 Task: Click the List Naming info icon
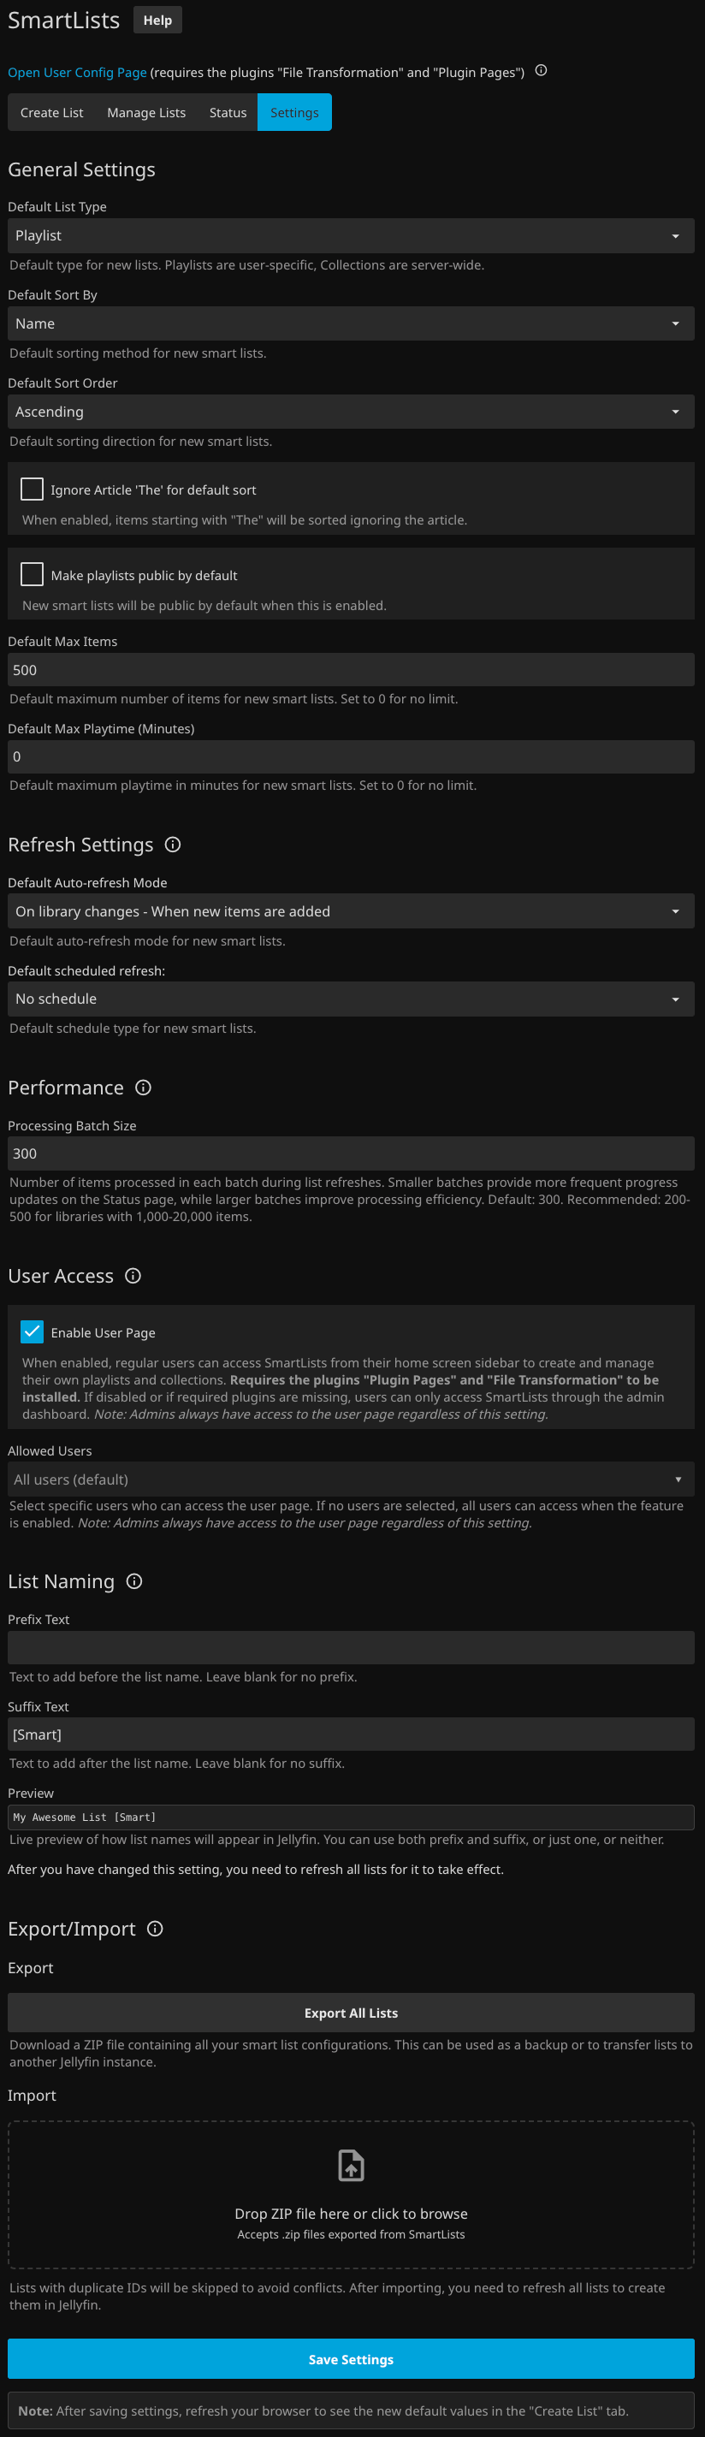134,1580
